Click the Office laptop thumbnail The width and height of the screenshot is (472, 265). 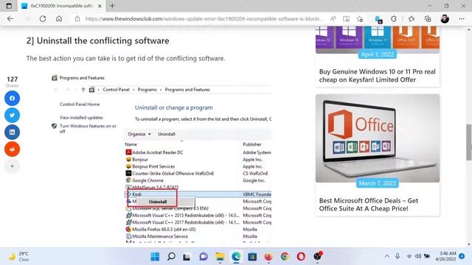pos(378,138)
